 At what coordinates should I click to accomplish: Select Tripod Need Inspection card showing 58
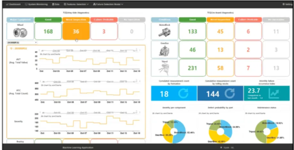click(220, 68)
